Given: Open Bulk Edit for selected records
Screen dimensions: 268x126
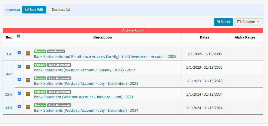Looking at the screenshot, I should coord(34,10).
